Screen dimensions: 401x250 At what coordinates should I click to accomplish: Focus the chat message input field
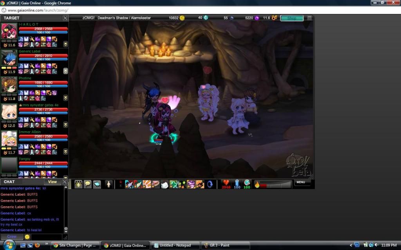47,237
